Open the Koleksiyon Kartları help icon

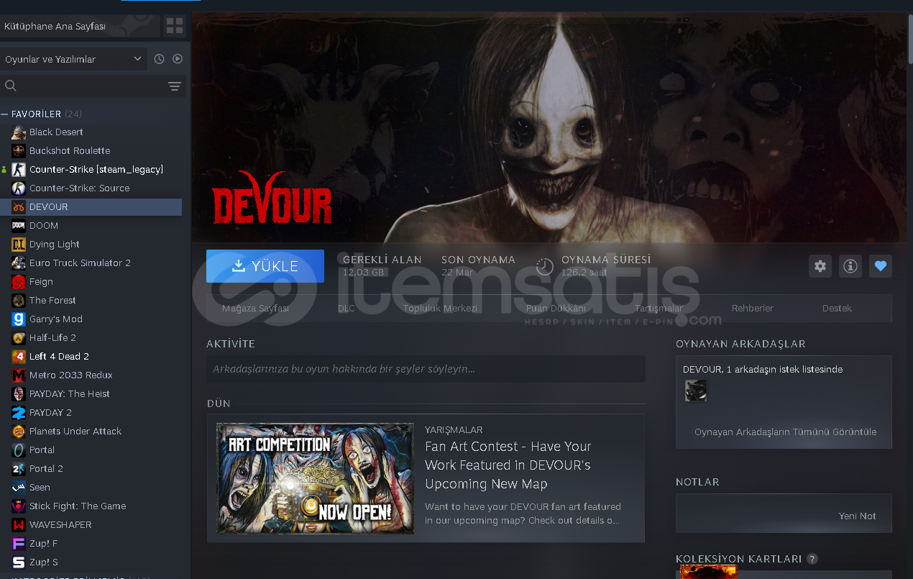point(812,559)
